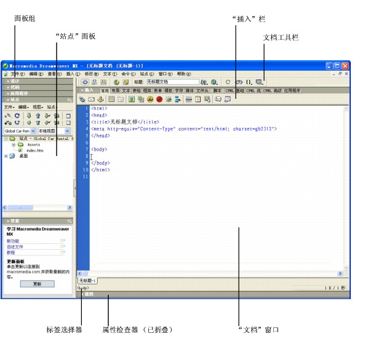Insert an Email Link icon
Viewport: 384px width, 339px height.
click(91, 99)
